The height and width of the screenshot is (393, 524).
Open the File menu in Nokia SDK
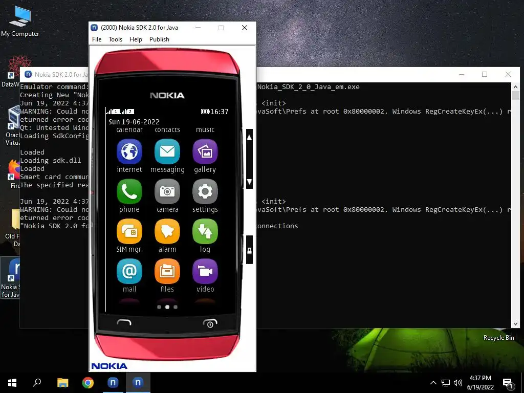pyautogui.click(x=97, y=39)
